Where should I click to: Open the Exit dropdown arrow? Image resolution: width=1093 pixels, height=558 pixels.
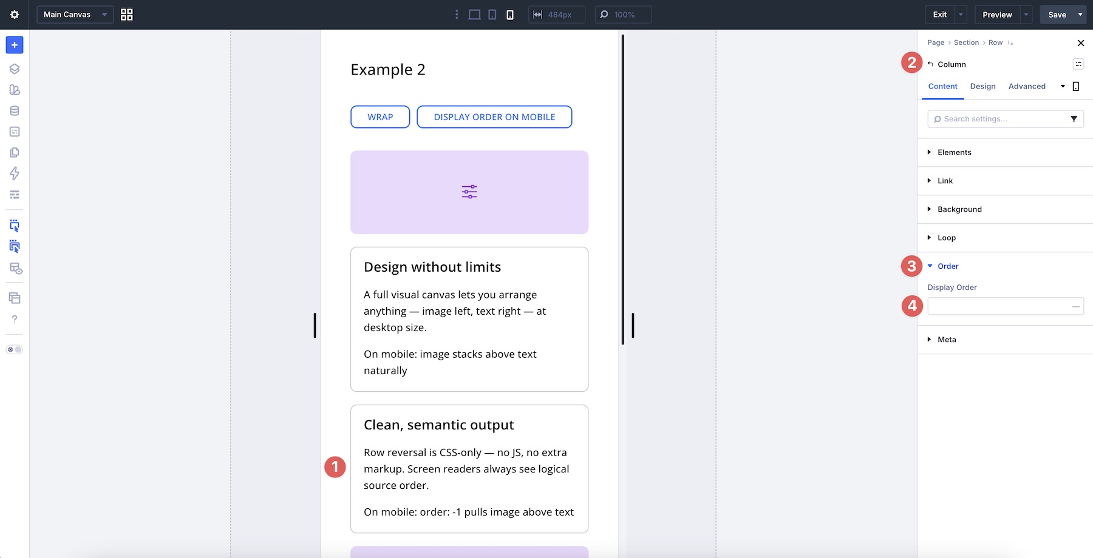[x=961, y=15]
